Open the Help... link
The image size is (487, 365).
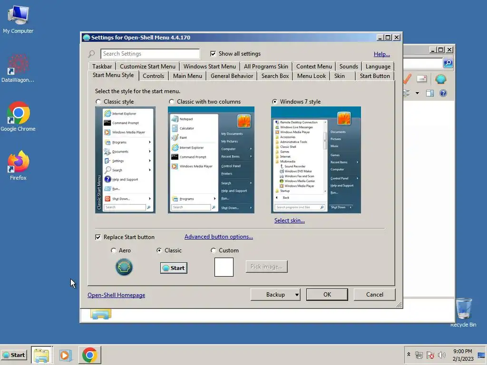pyautogui.click(x=382, y=54)
